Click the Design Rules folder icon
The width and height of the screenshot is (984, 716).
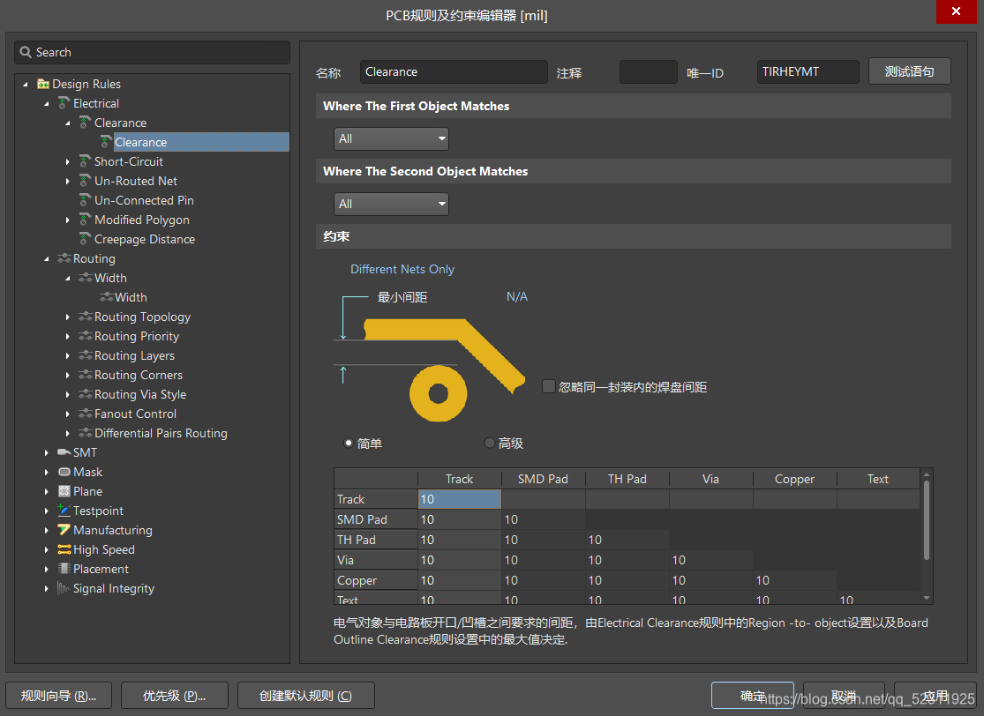[43, 84]
